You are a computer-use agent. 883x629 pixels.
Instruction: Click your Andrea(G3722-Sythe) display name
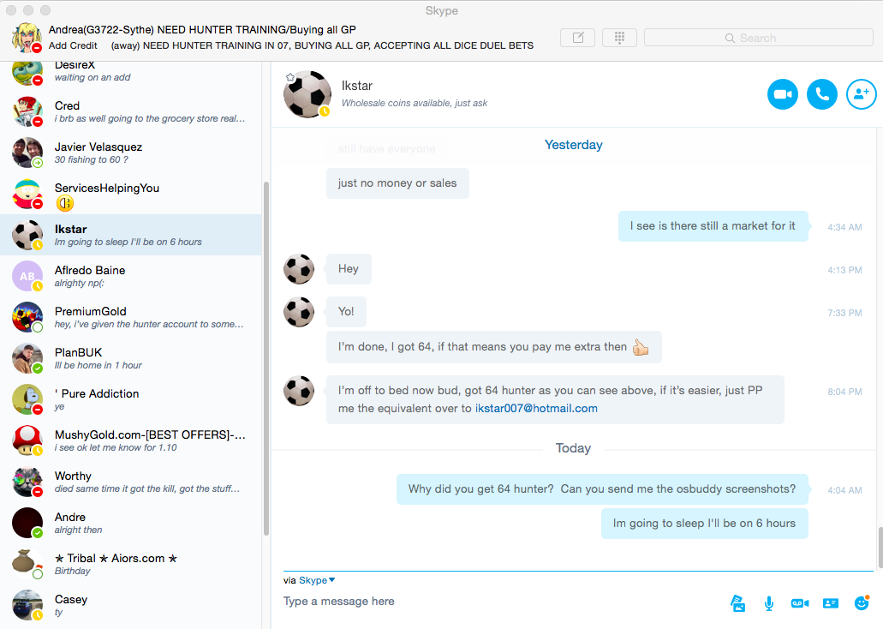(x=202, y=30)
